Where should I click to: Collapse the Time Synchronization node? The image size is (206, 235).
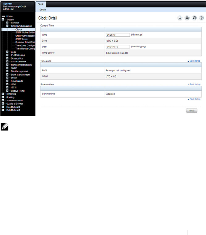[7, 26]
